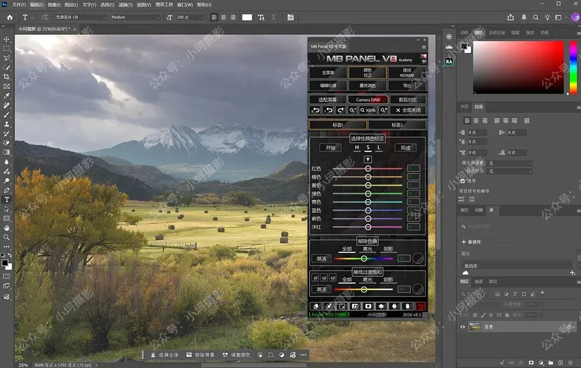Select the Horizontal Type tool in toolbar
The width and height of the screenshot is (581, 368).
coord(6,200)
